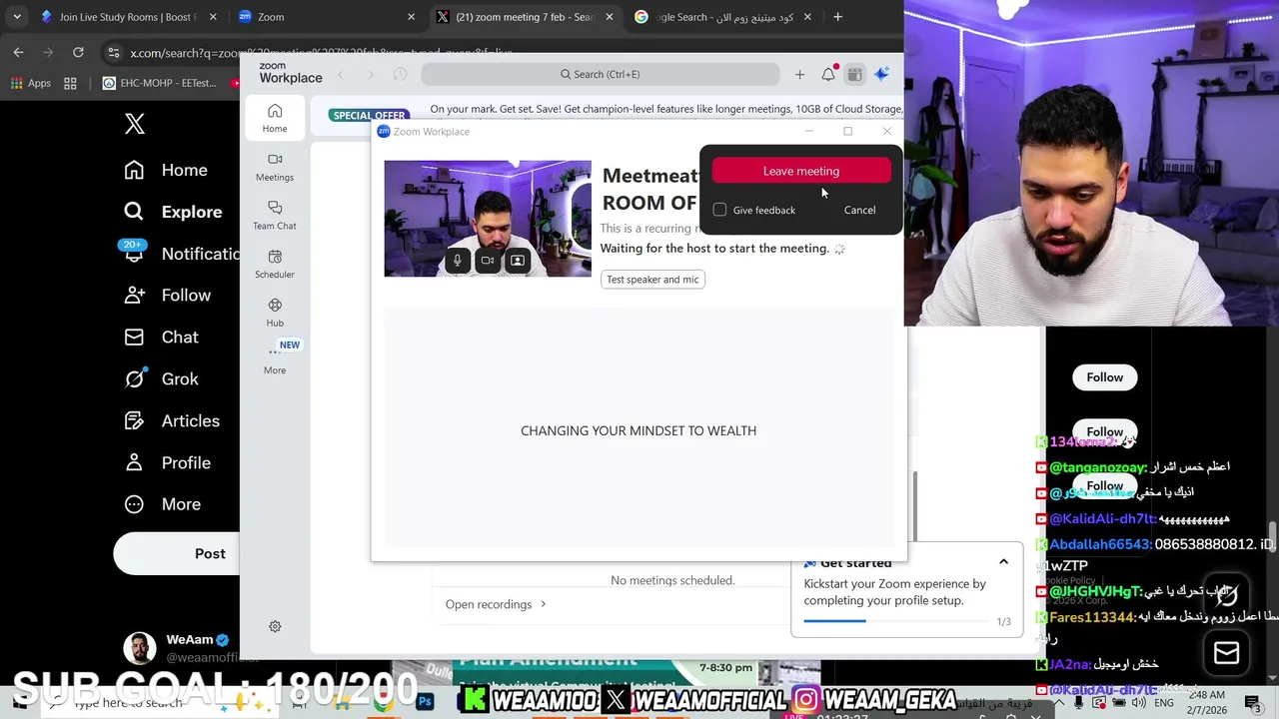Open X Profile page
The height and width of the screenshot is (719, 1279).
pos(167,463)
